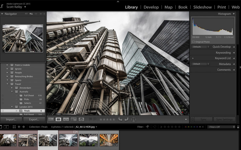Open main window display icon in filmstrip bar
Screen dimensions: 241x150
point(1,127)
